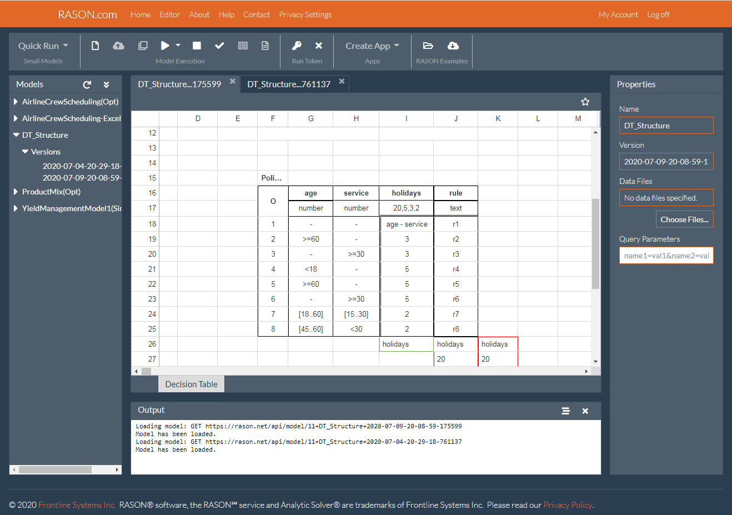Open the Frontline Systems Inc. link

(77, 505)
